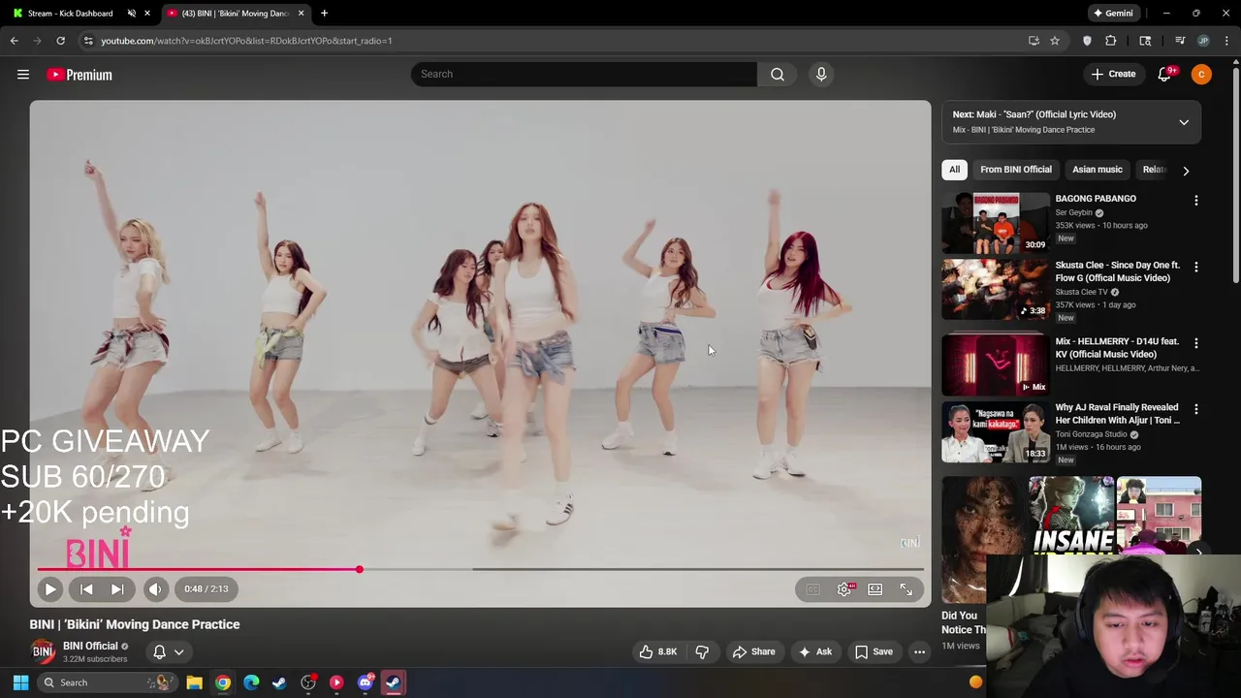The image size is (1241, 698).
Task: Open more actions under the video
Action: (x=919, y=651)
